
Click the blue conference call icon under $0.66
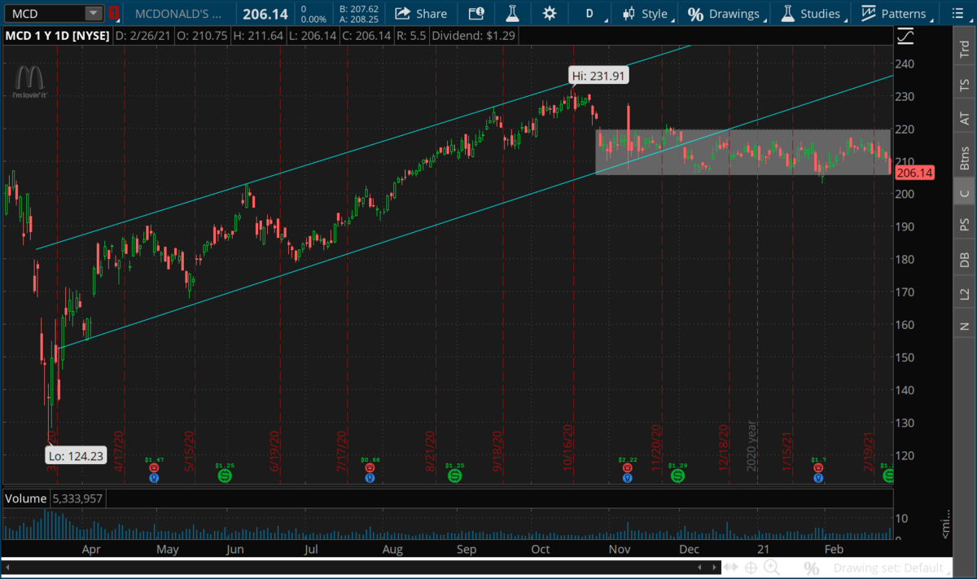(x=370, y=479)
